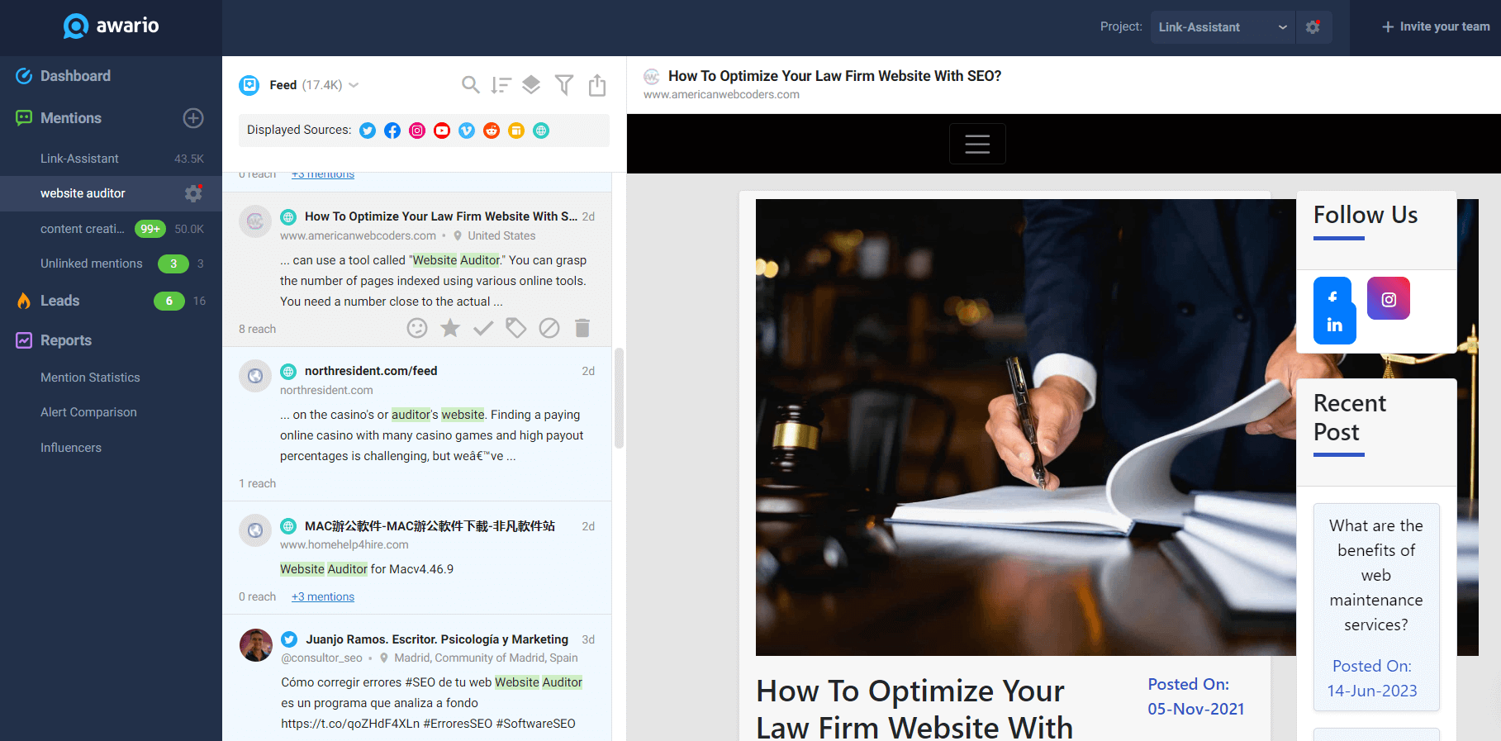Select the content creation alert

(x=83, y=229)
